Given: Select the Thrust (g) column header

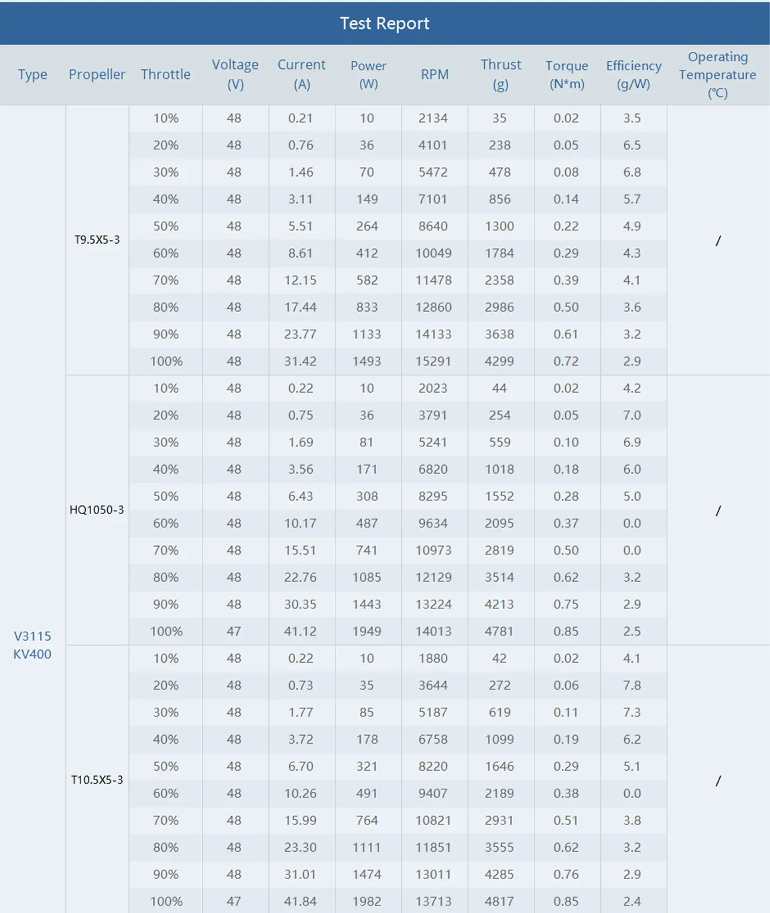Looking at the screenshot, I should click(x=501, y=75).
